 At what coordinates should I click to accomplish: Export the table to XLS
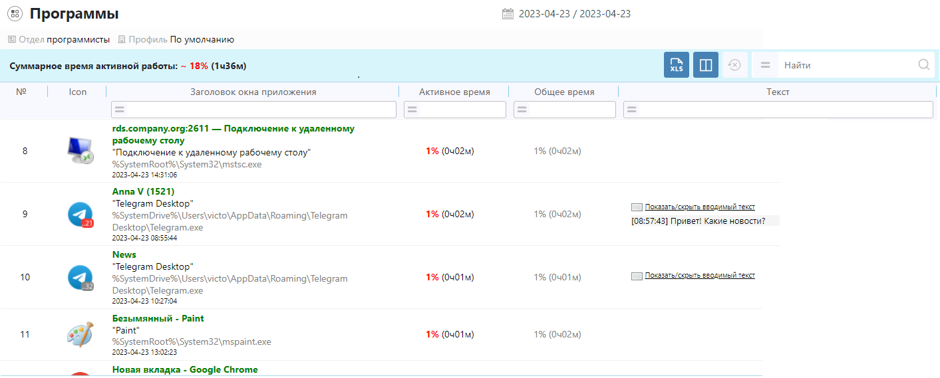click(x=676, y=65)
